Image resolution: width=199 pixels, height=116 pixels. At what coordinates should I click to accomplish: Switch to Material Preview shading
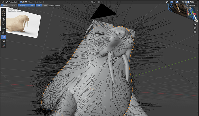click(191, 2)
